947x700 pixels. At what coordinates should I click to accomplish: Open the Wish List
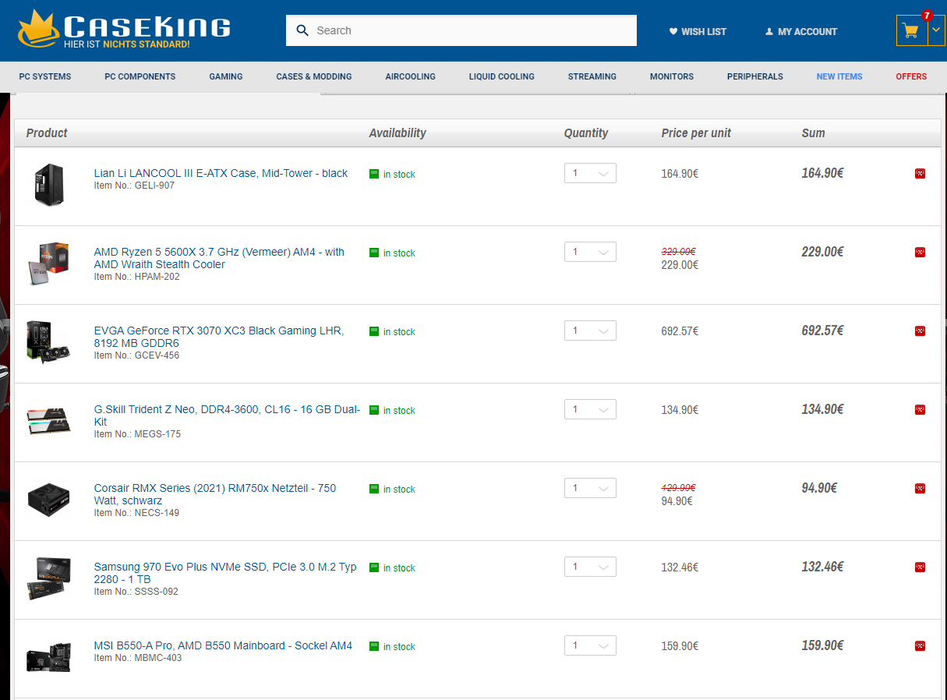(698, 32)
